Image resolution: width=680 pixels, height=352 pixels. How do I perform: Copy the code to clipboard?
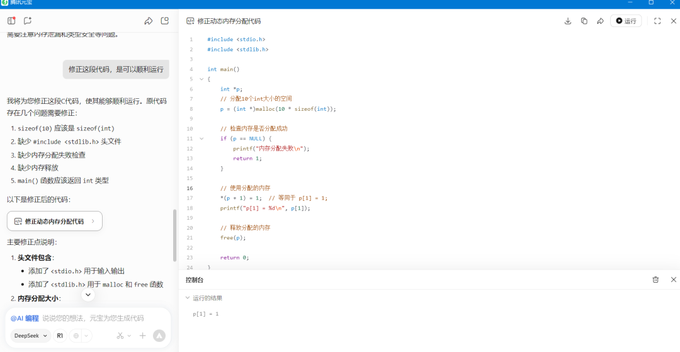(584, 21)
